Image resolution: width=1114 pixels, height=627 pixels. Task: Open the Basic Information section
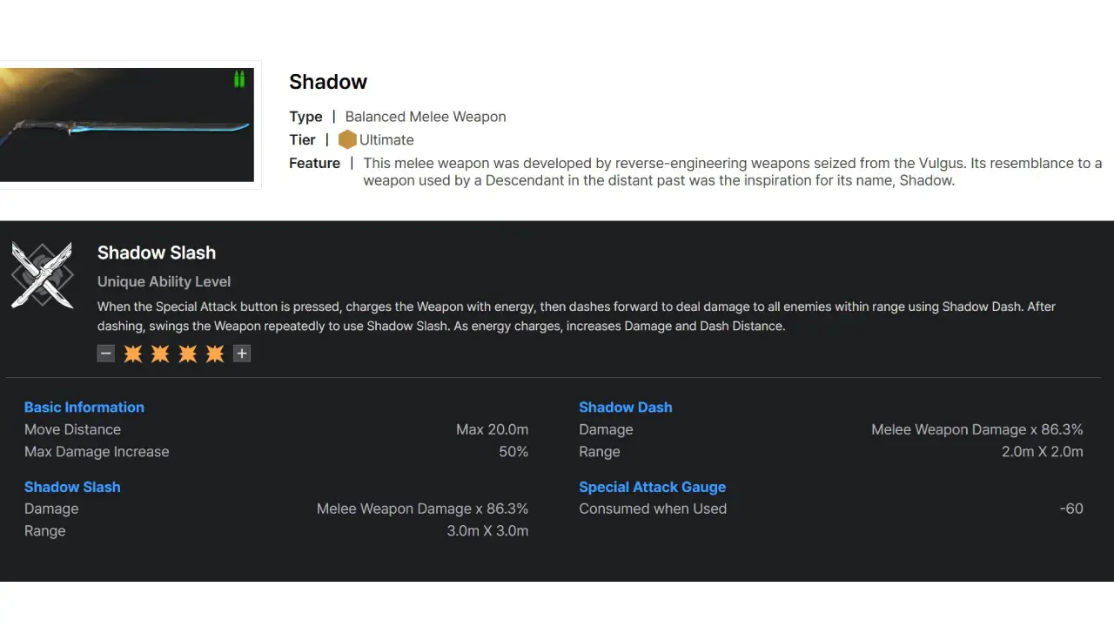click(x=84, y=407)
